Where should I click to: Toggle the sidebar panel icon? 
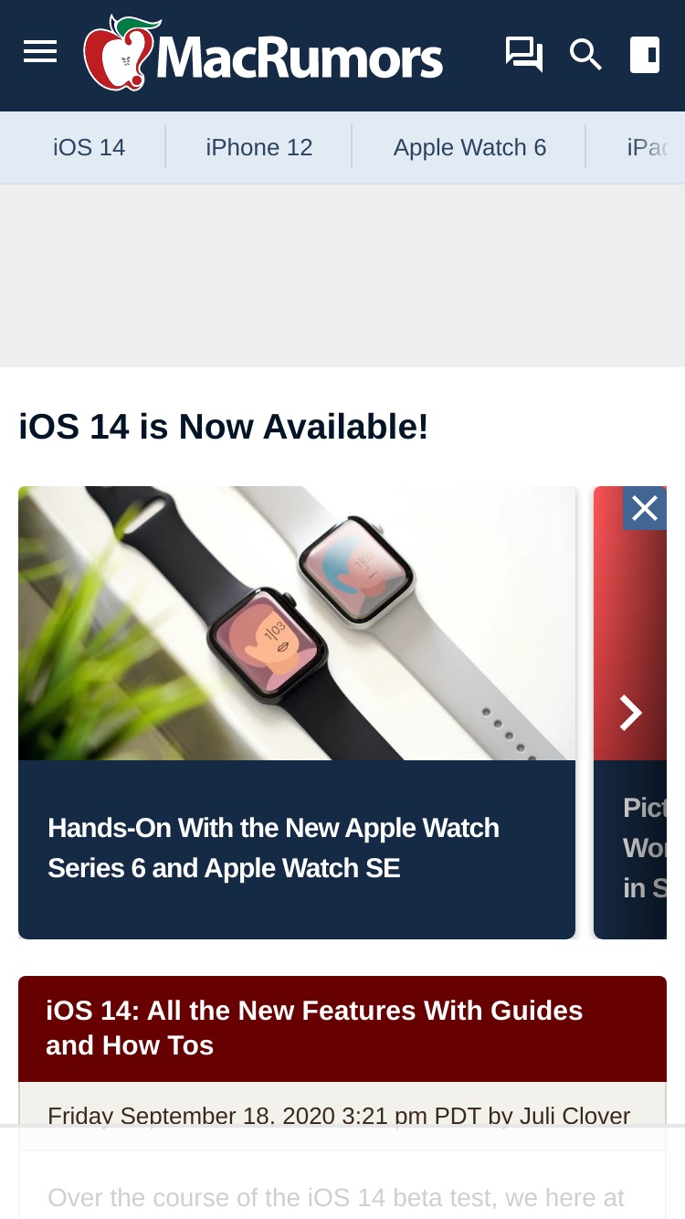645,55
